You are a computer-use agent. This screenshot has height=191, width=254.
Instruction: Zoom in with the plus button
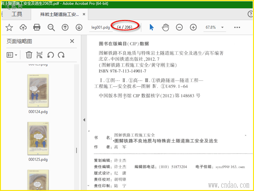193,27
